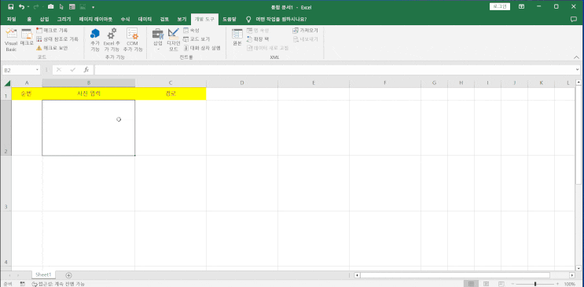The image size is (584, 287).
Task: Open the comments icon at ribbon right
Action: point(574,19)
